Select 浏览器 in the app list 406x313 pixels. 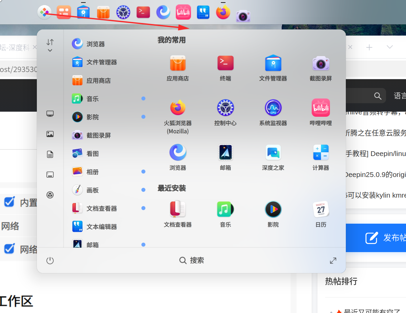pyautogui.click(x=108, y=44)
